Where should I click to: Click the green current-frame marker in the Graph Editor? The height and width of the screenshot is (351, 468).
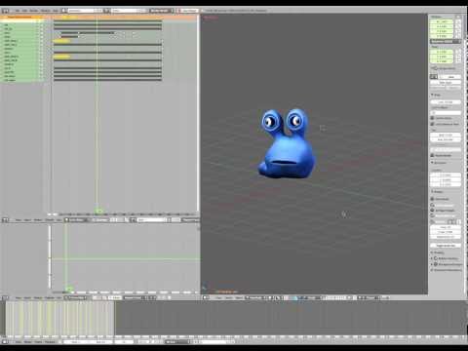point(68,289)
